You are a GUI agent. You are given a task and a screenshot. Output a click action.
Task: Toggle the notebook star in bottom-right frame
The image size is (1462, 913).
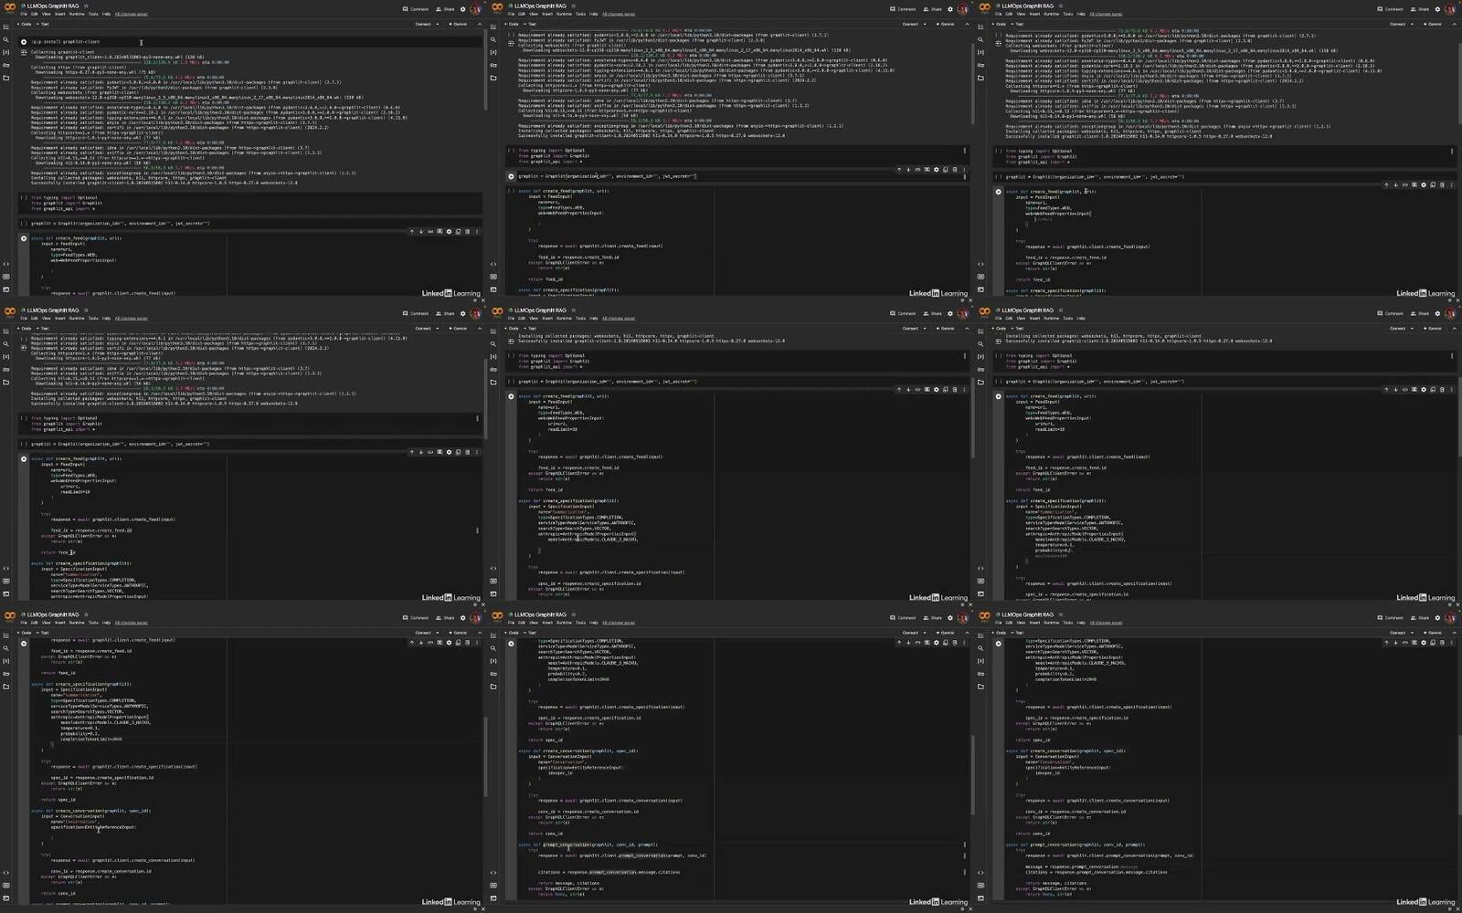(x=1060, y=614)
